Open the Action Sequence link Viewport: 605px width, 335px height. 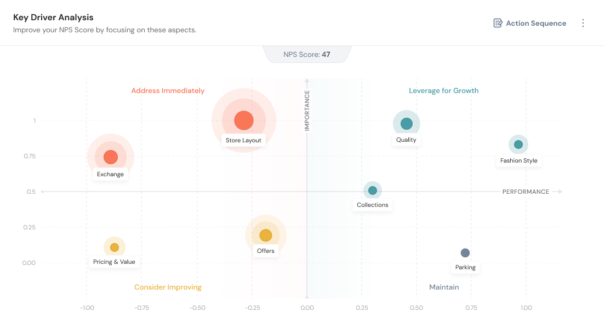tap(535, 23)
